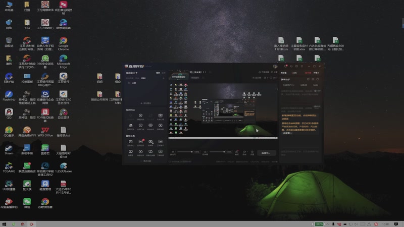Click the 100% battery indicator in tray
The image size is (404, 227).
point(319,224)
